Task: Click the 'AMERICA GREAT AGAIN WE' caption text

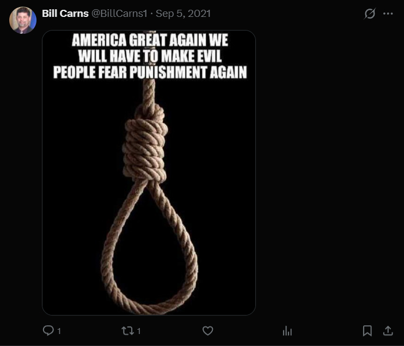Action: (150, 40)
